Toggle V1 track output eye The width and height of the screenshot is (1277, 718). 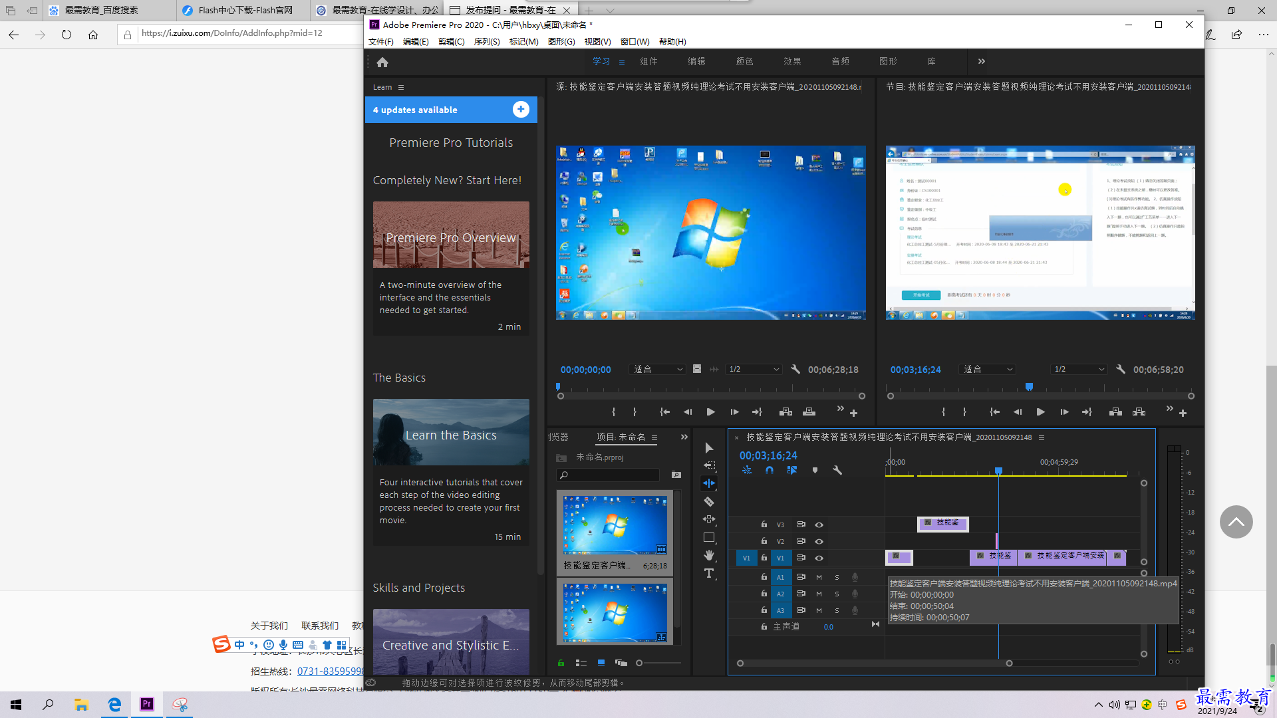[x=819, y=558]
